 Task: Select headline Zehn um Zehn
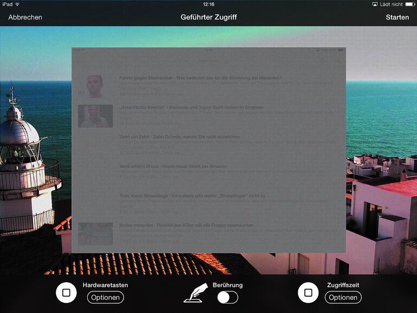[x=179, y=136]
